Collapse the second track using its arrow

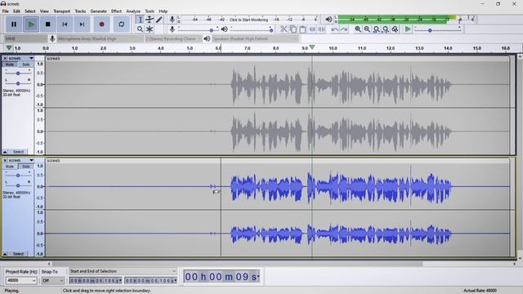click(5, 254)
